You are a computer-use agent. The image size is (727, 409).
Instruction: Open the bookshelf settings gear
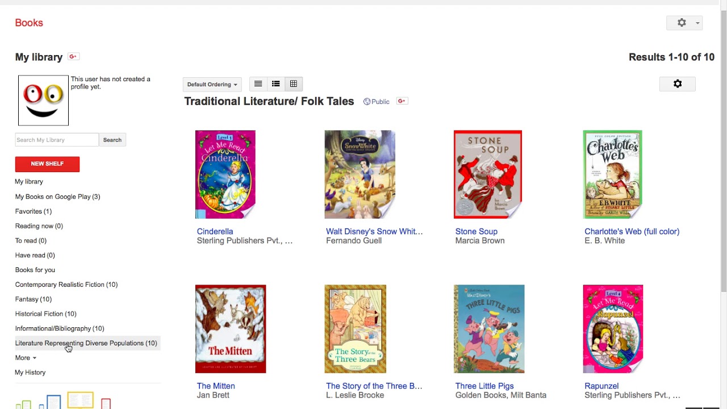(677, 84)
